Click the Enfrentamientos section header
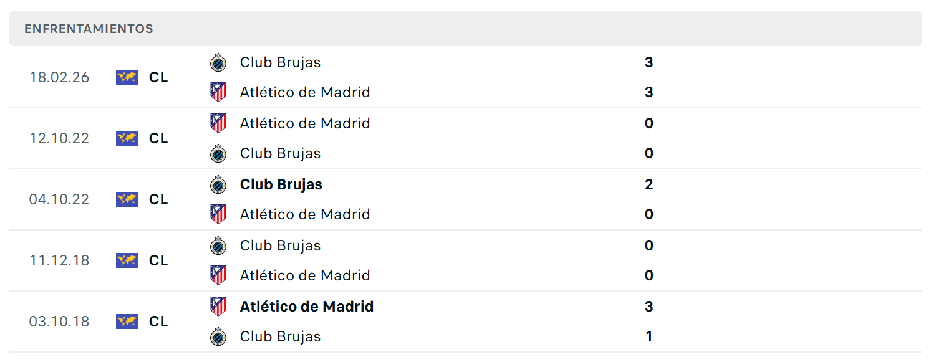 click(465, 29)
